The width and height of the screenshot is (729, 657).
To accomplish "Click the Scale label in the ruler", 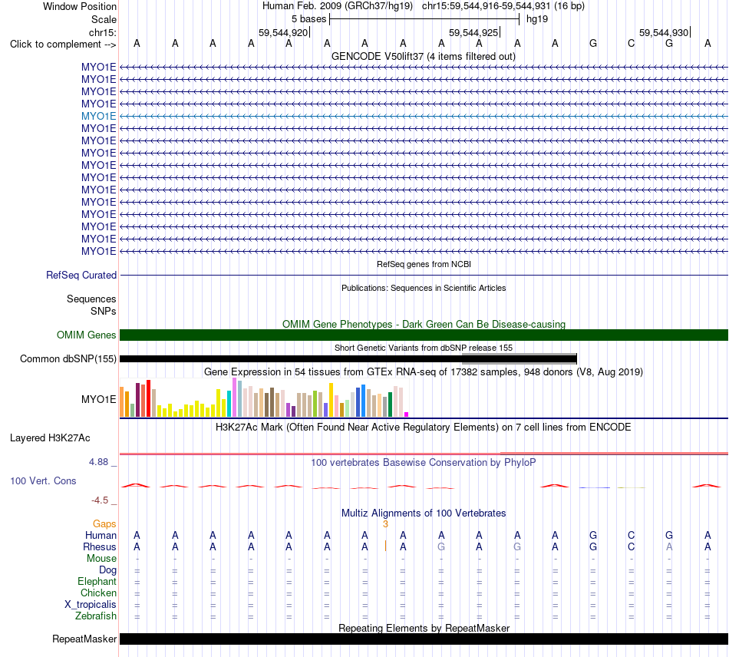I will tap(104, 19).
